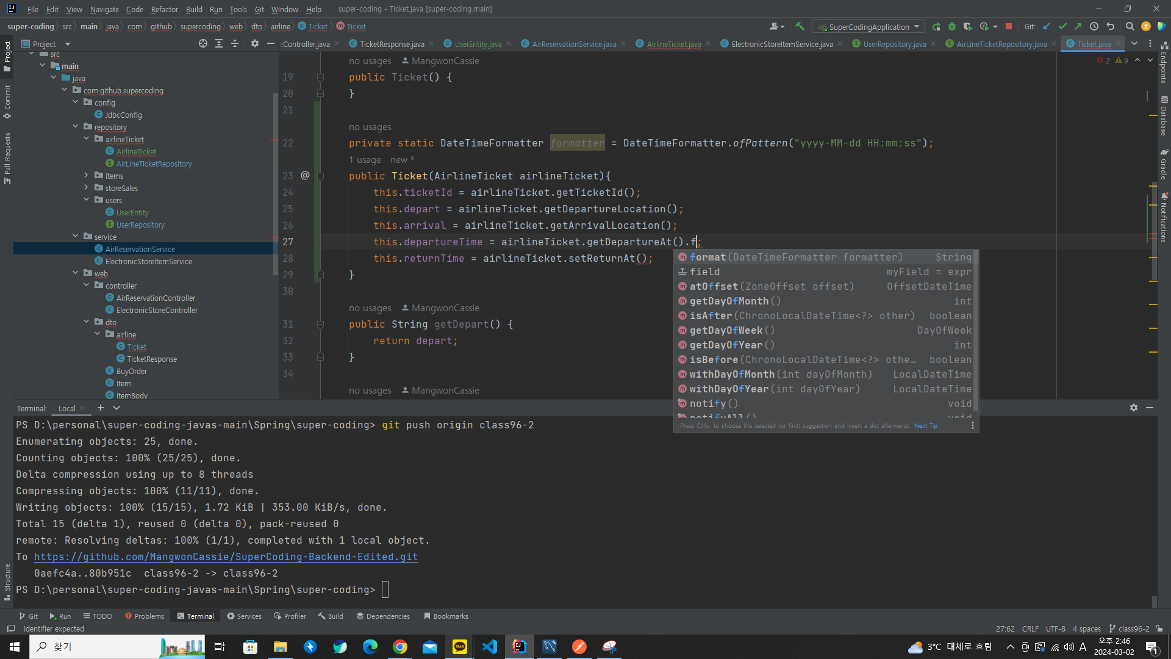Add new terminal tab plus icon

101,408
